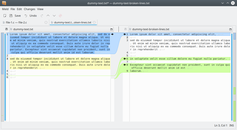Close the file-1.c — file-2.c tab
Image resolution: width=237 pixels, height=130 pixels.
click(x=46, y=22)
